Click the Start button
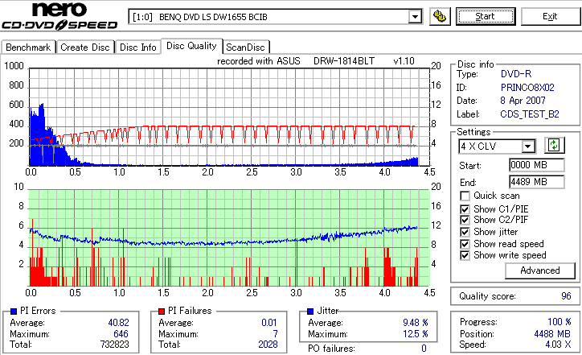The image size is (582, 355). (x=486, y=16)
